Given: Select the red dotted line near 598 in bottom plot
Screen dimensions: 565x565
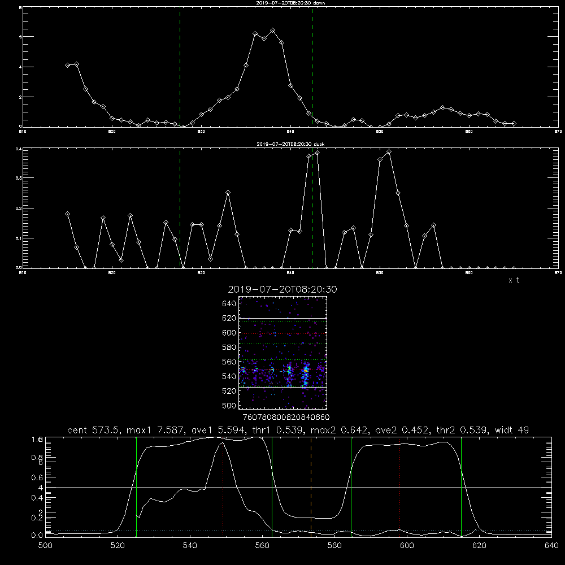Looking at the screenshot, I should [x=399, y=486].
